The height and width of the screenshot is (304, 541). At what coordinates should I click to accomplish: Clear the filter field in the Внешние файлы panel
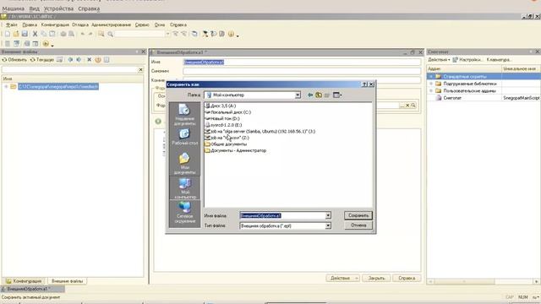[x=140, y=69]
